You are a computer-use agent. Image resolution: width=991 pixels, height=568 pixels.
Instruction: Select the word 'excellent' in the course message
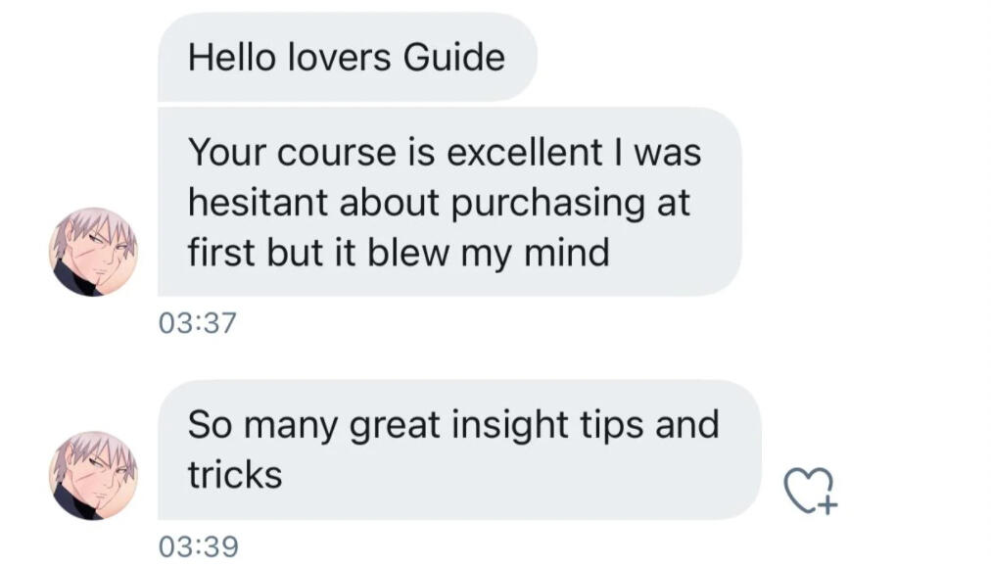pos(507,153)
